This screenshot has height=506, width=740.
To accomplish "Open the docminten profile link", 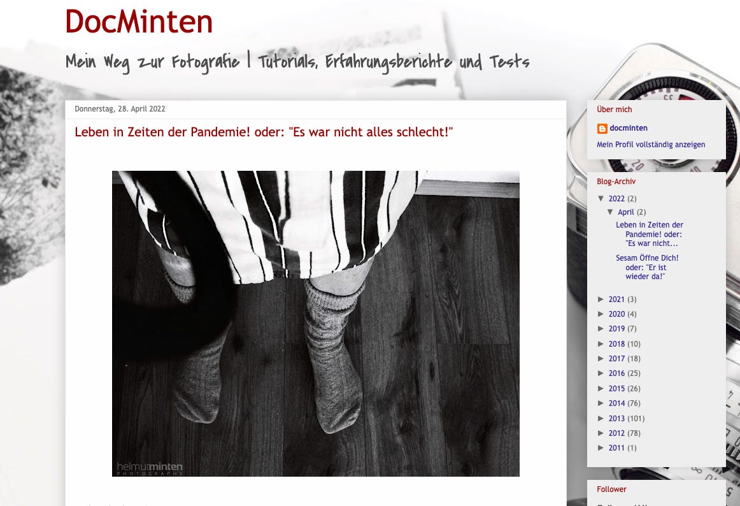I will 628,128.
